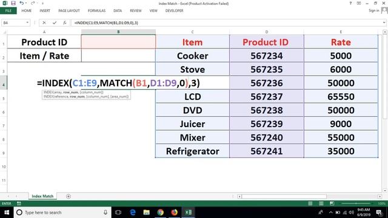The image size is (388, 218).
Task: Confirm the formula with the check mark
Action: pos(55,23)
